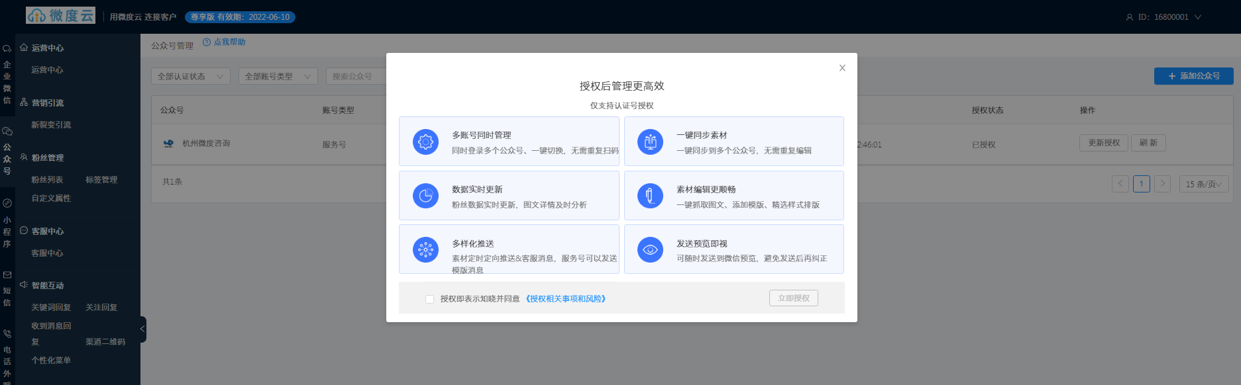
Task: Click the 共1条 total count text
Action: coord(172,181)
